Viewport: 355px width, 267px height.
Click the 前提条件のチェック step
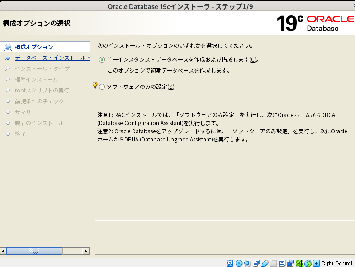(39, 101)
